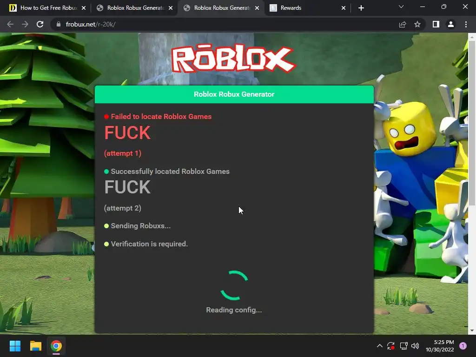Bookmark this page with the star
Viewport: 476px width, 357px height.
(x=417, y=24)
